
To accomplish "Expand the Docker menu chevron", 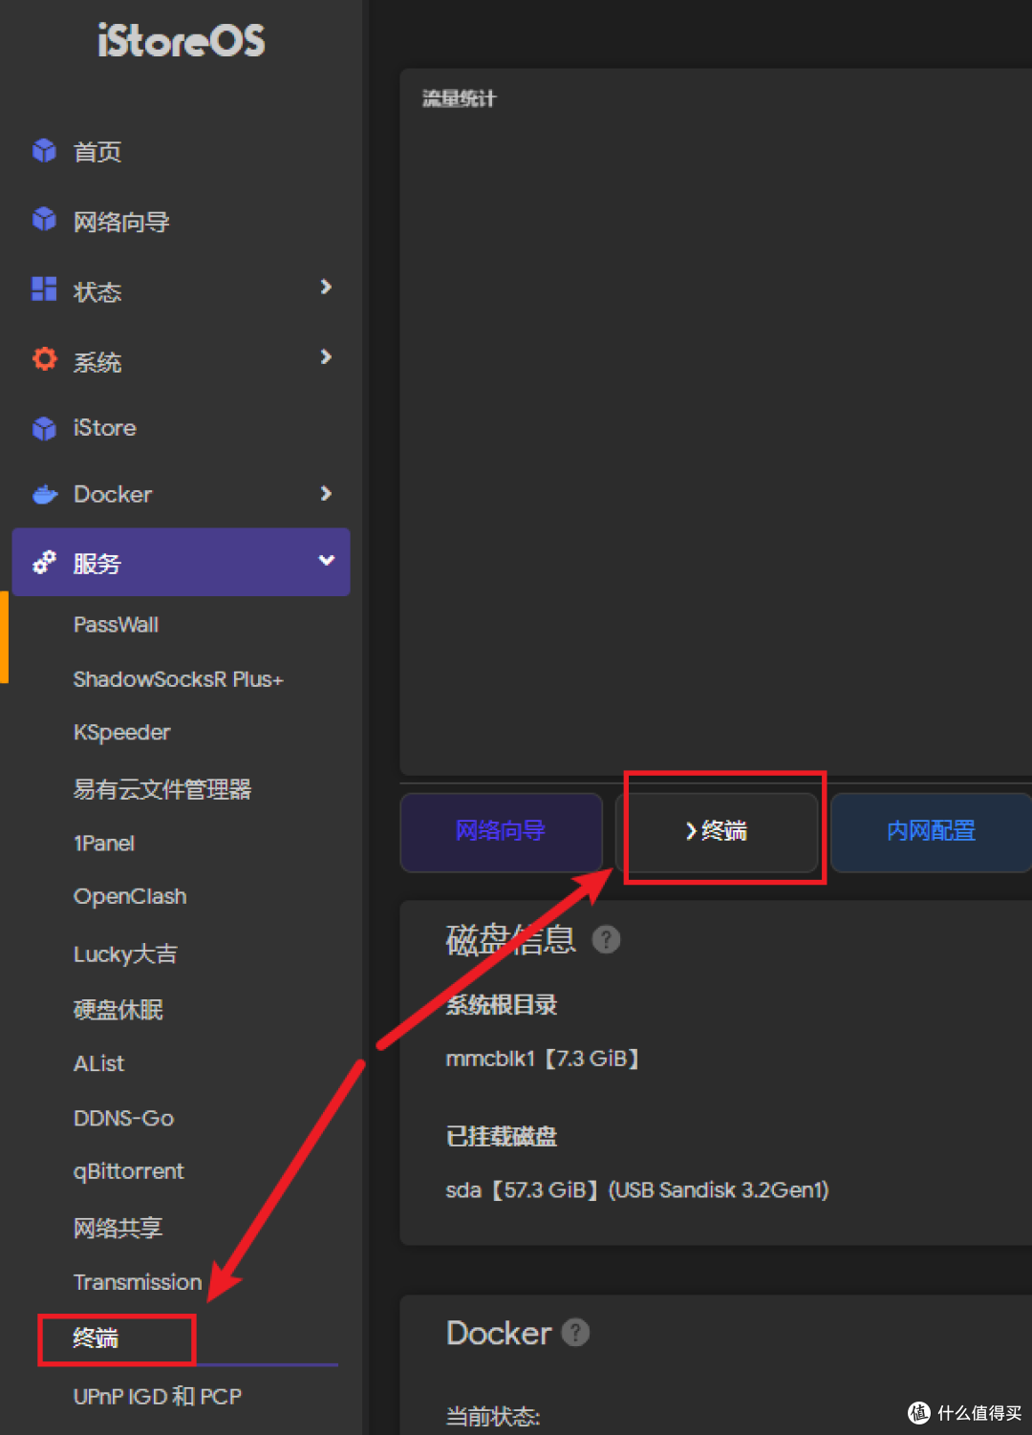I will click(x=326, y=493).
